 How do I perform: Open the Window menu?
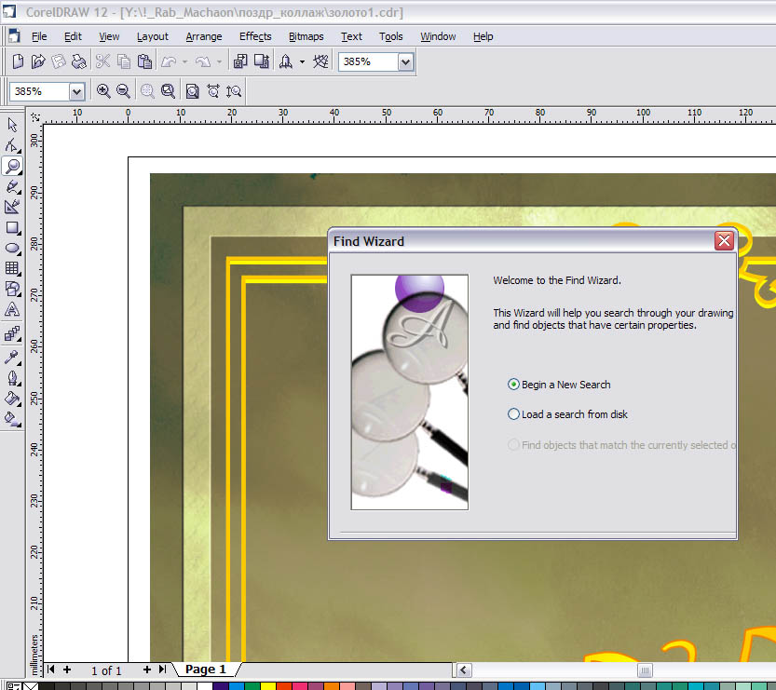click(438, 36)
